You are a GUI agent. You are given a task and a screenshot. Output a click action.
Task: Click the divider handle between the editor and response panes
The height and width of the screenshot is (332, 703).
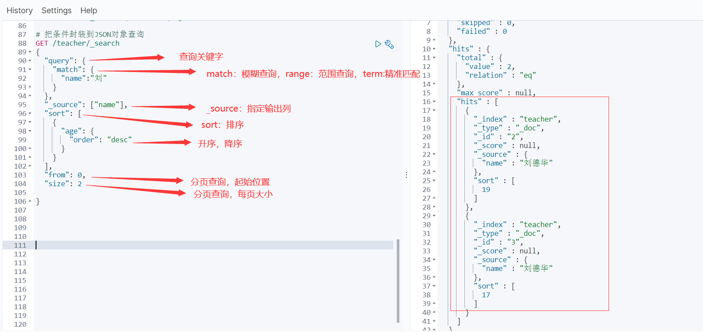click(406, 175)
